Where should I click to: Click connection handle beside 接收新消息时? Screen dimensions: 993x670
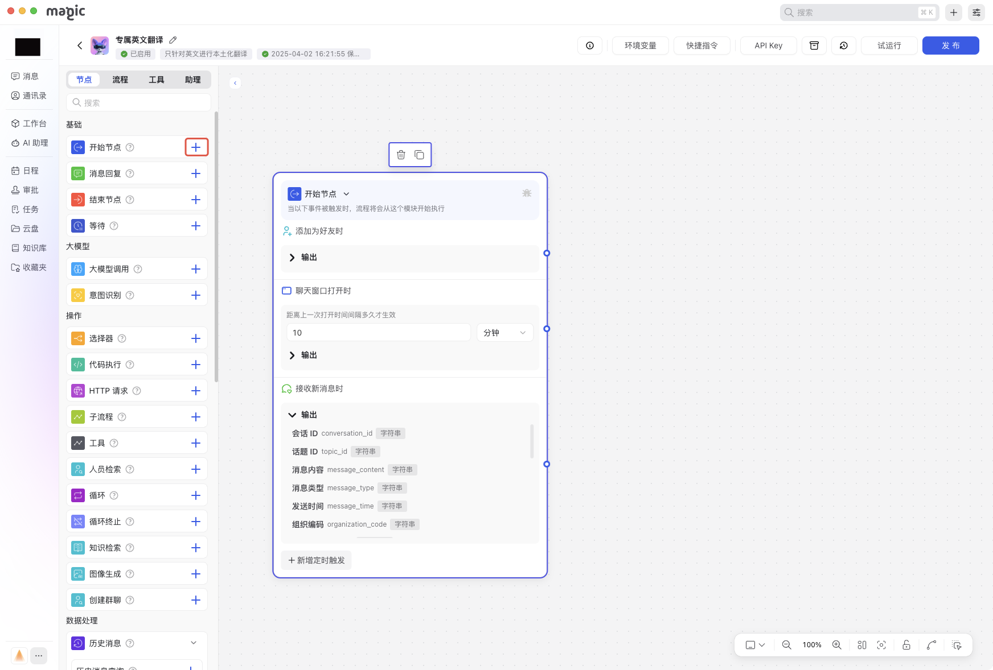click(547, 464)
